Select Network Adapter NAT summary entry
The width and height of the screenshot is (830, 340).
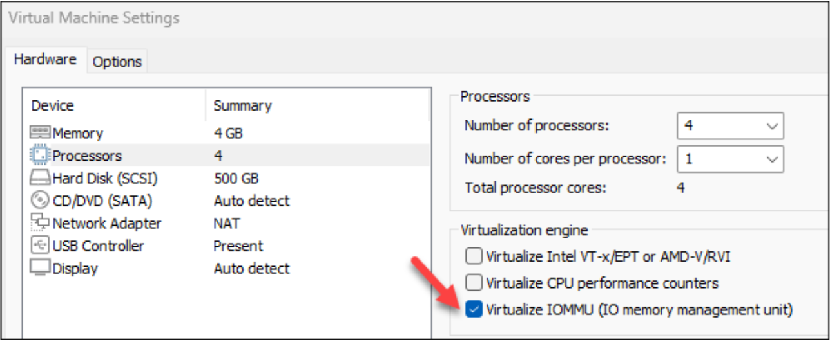coord(227,224)
